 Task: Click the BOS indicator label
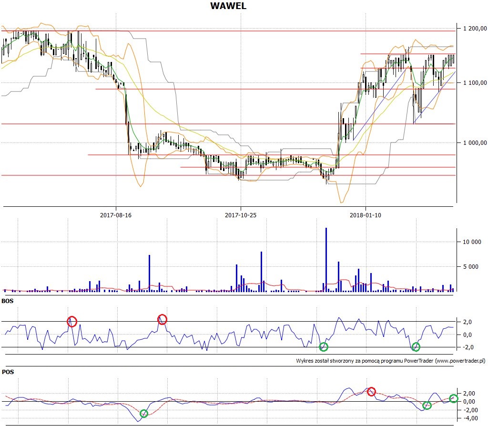click(x=8, y=301)
